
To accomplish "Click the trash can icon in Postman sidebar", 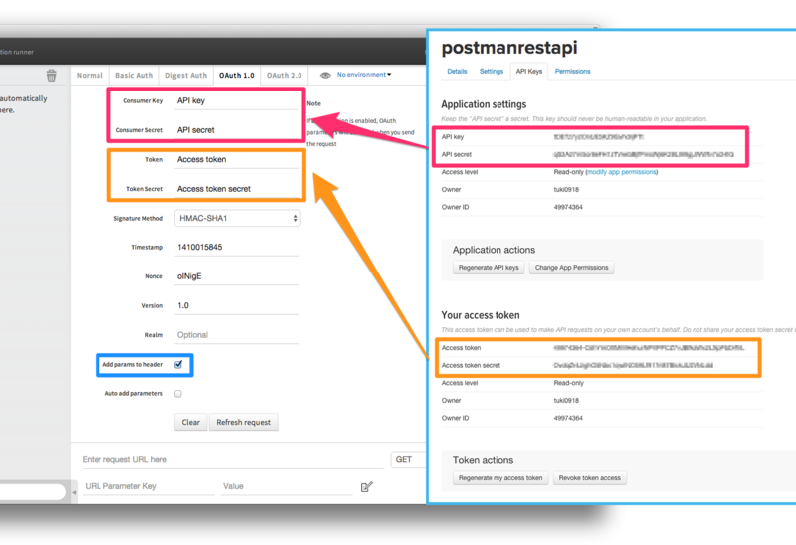I will (52, 76).
